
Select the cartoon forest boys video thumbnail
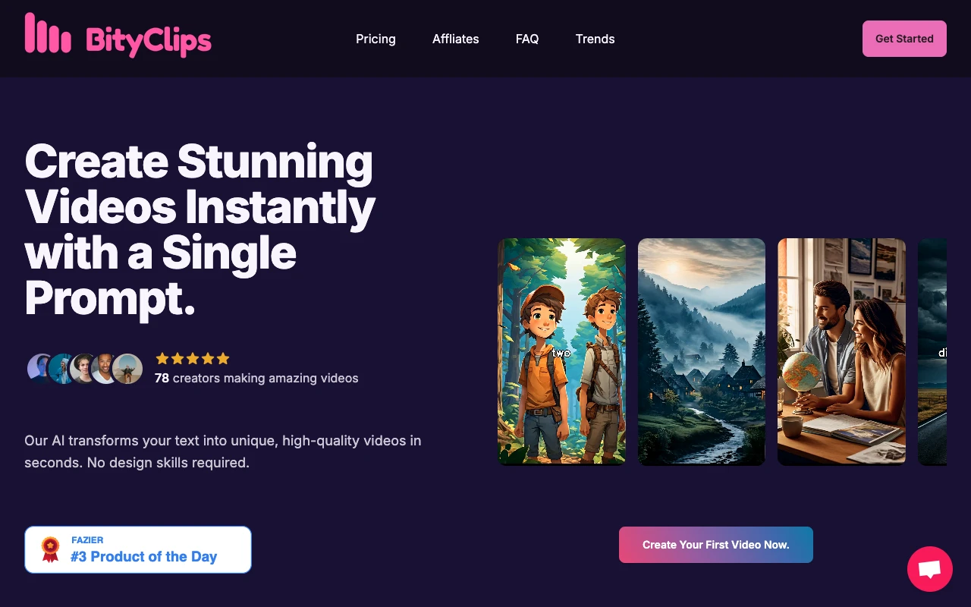(x=561, y=351)
